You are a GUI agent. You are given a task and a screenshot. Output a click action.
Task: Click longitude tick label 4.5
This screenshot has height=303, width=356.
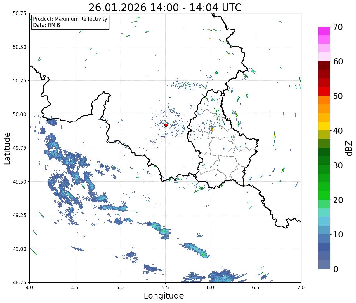click(x=75, y=288)
